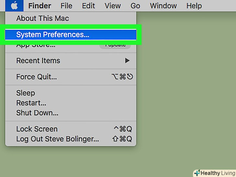Select About This Mac
The height and width of the screenshot is (177, 236).
click(42, 18)
